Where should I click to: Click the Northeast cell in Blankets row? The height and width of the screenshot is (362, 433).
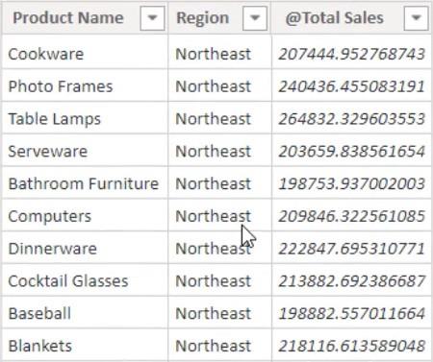(219, 346)
